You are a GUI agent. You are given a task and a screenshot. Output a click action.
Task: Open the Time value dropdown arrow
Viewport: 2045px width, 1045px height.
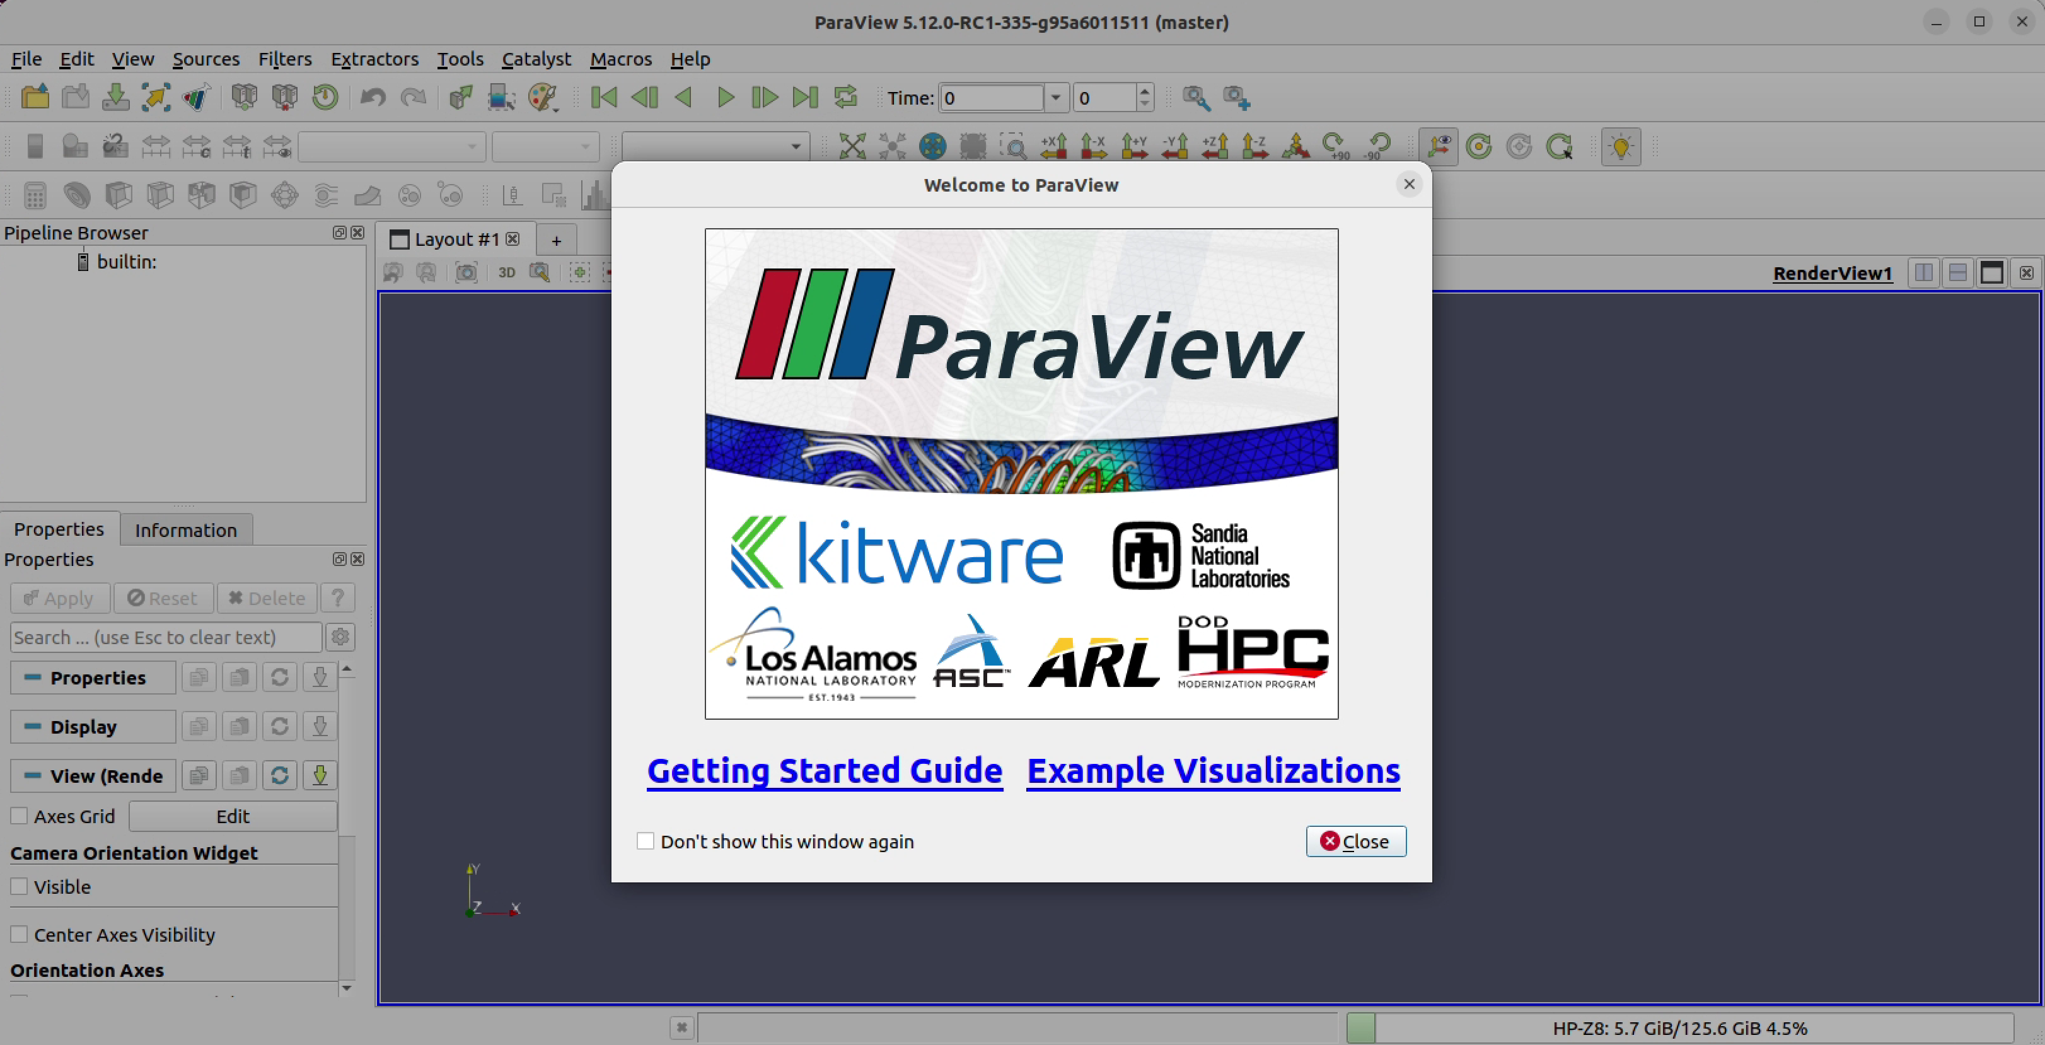1056,98
